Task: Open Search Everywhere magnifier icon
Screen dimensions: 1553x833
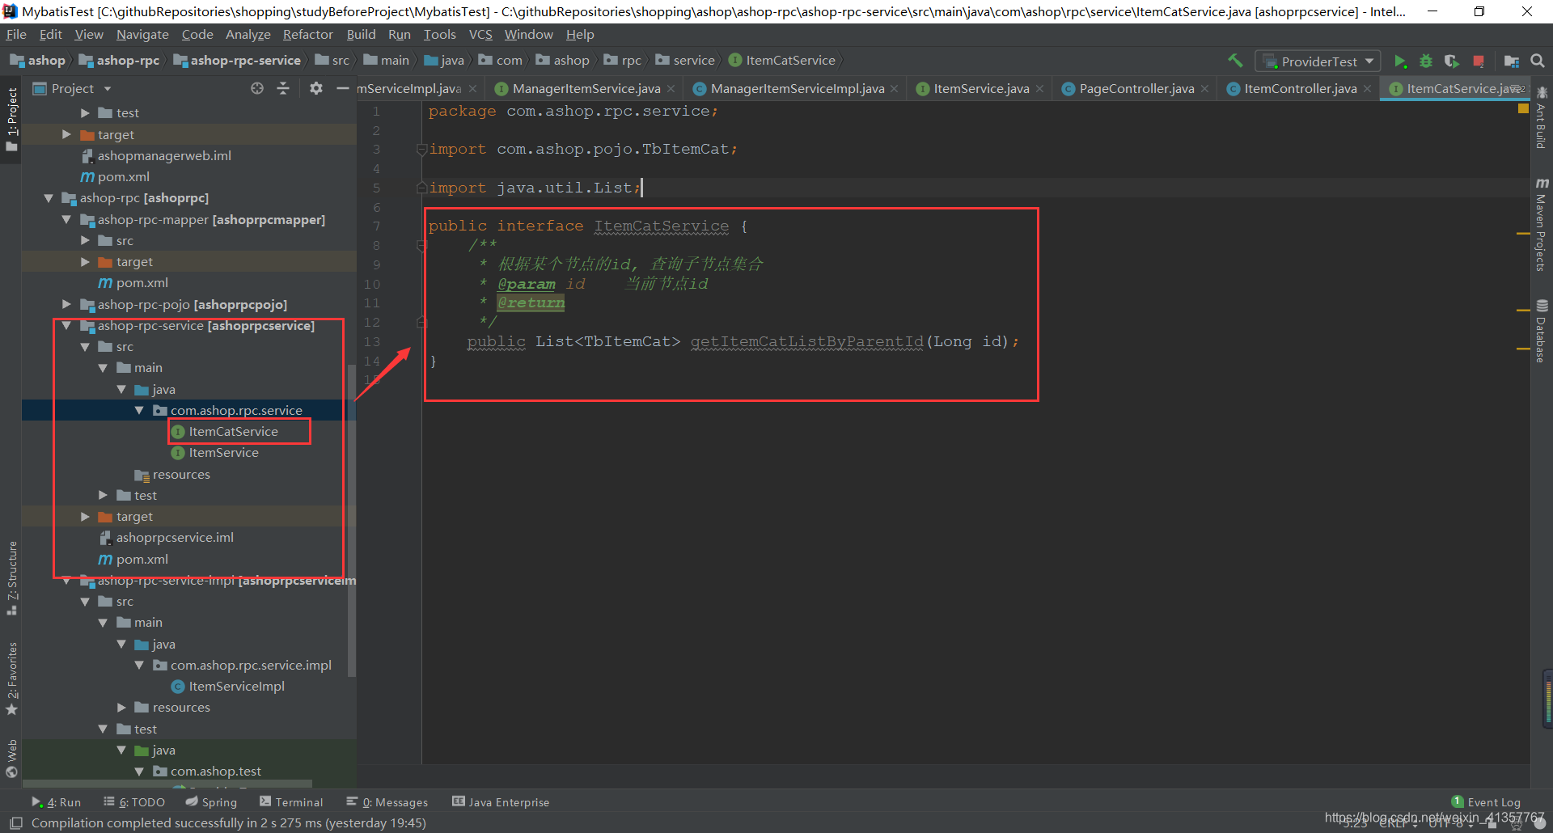Action: [1538, 61]
